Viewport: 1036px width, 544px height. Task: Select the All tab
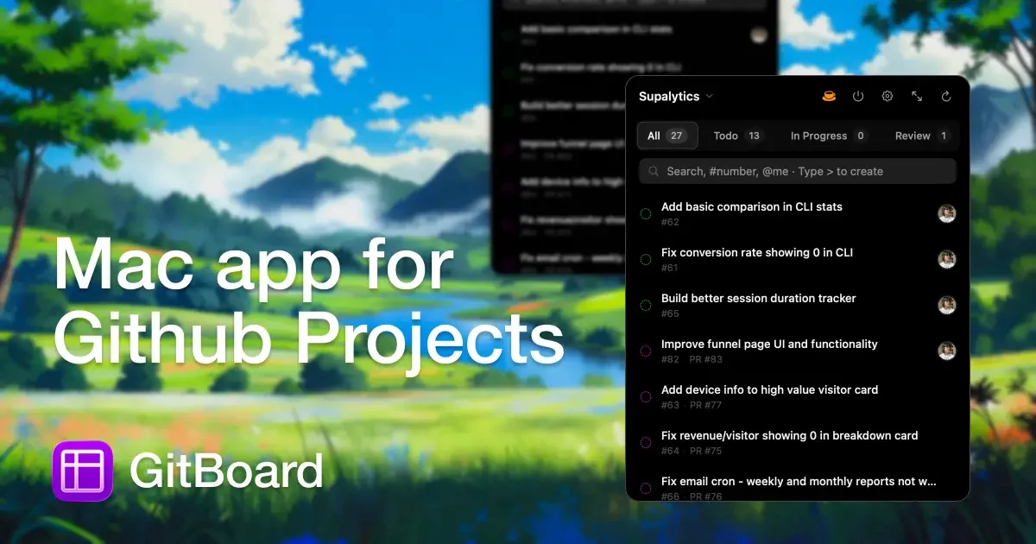tap(666, 136)
